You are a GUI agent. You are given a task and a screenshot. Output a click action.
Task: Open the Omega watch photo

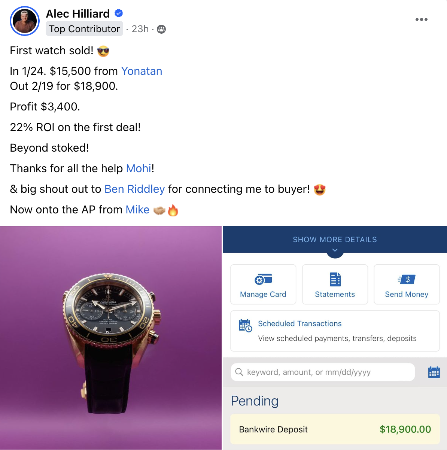[x=111, y=338]
